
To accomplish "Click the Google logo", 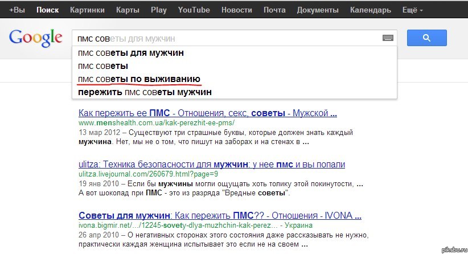I will (x=35, y=38).
